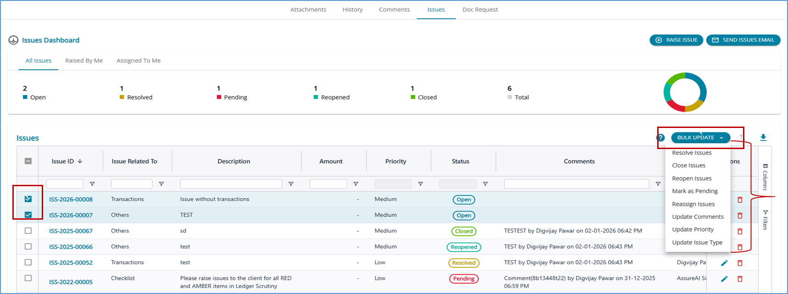Tick the checkbox for ISS-2025-00067
The image size is (788, 294).
[x=28, y=231]
